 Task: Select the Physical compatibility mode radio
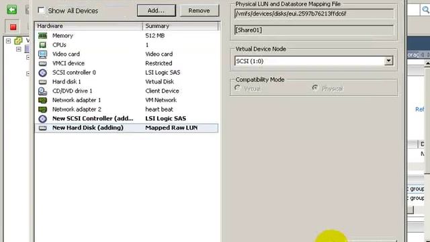point(315,88)
